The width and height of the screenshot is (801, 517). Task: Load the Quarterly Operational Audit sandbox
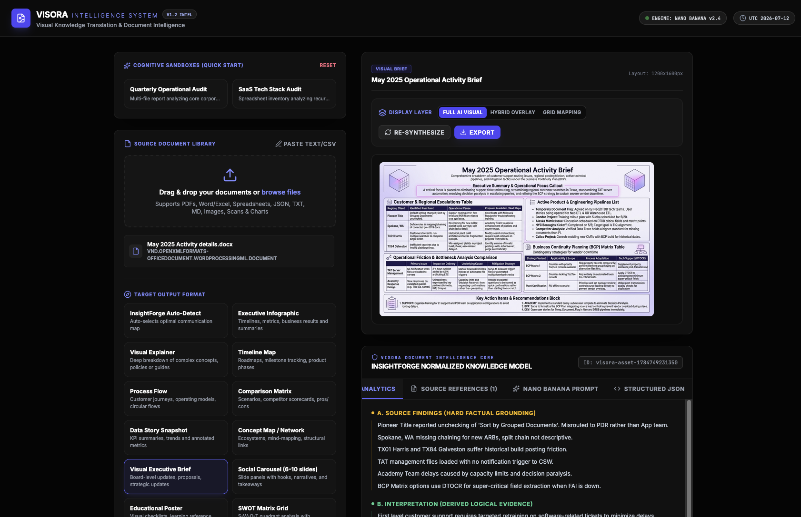(176, 94)
